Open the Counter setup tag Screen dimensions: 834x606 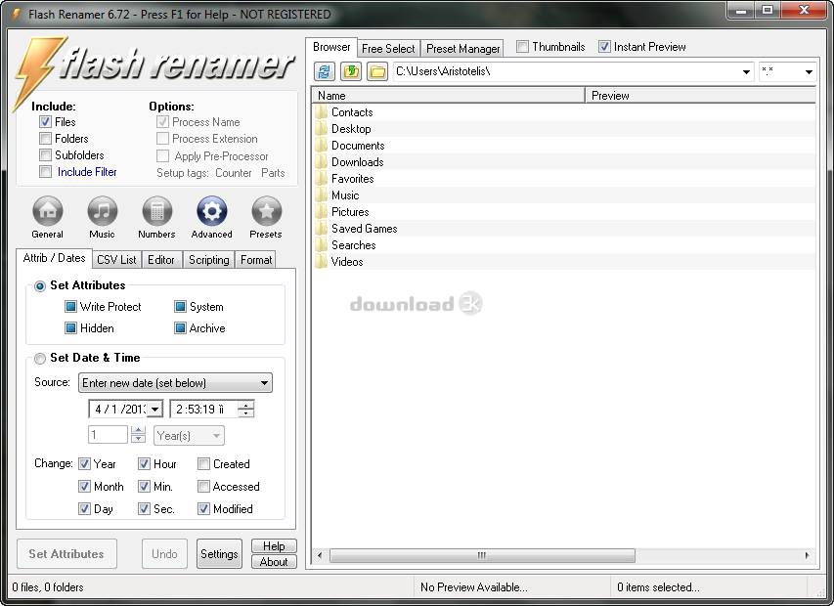[234, 173]
